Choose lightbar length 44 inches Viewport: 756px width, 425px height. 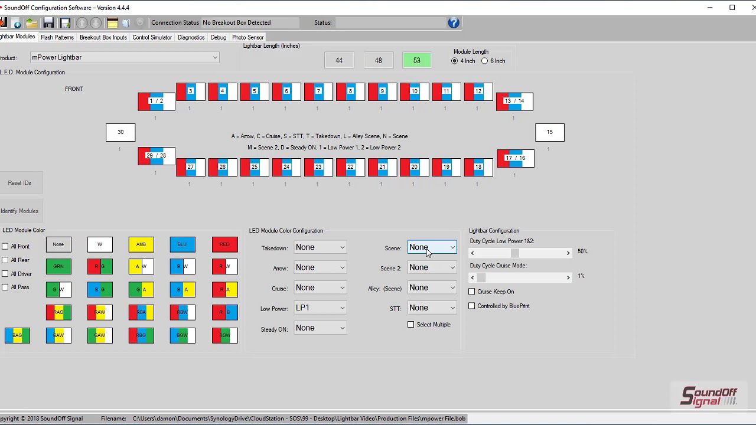coord(339,60)
